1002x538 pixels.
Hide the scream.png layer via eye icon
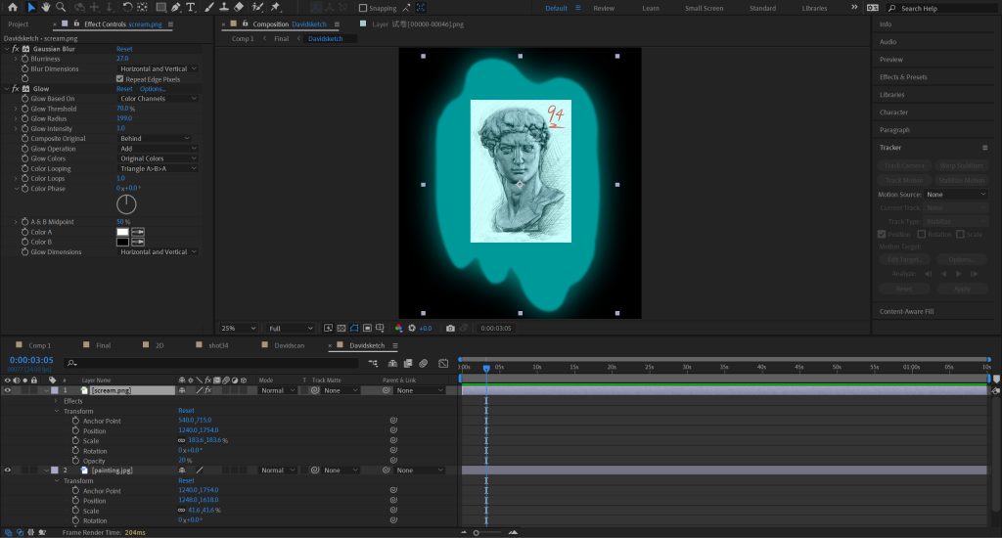pyautogui.click(x=8, y=390)
